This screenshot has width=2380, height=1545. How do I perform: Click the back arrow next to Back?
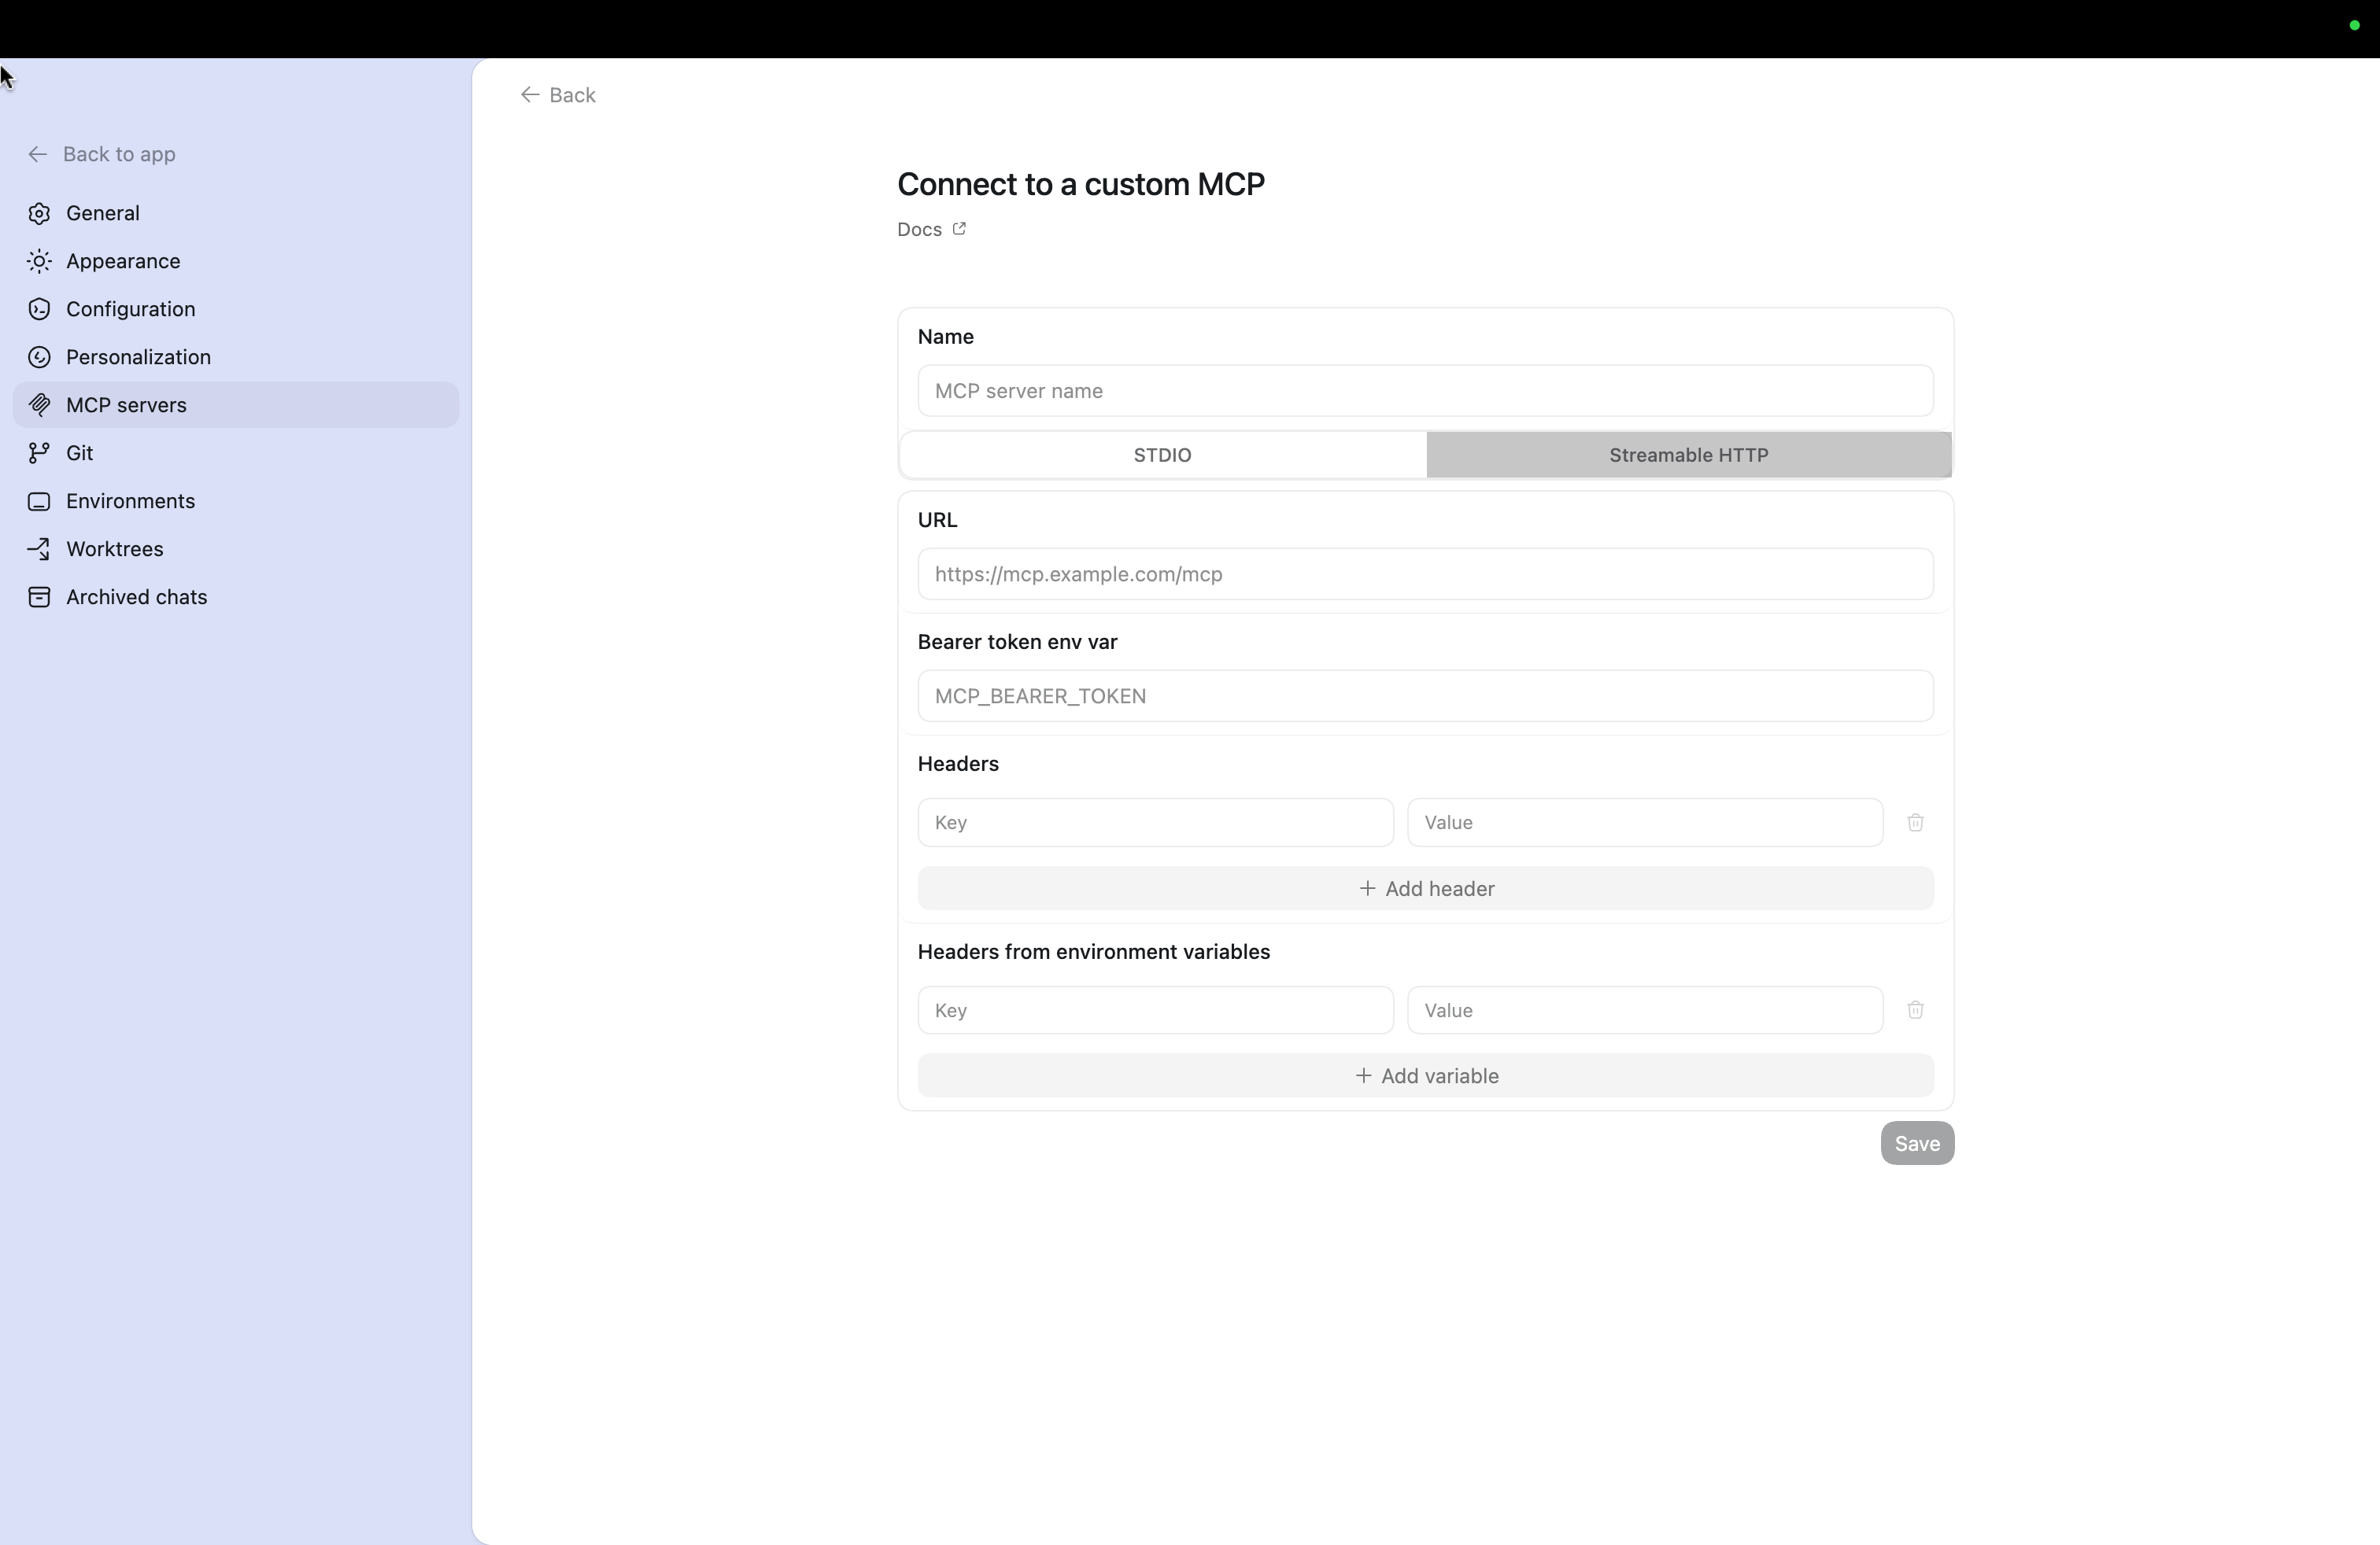click(x=529, y=94)
